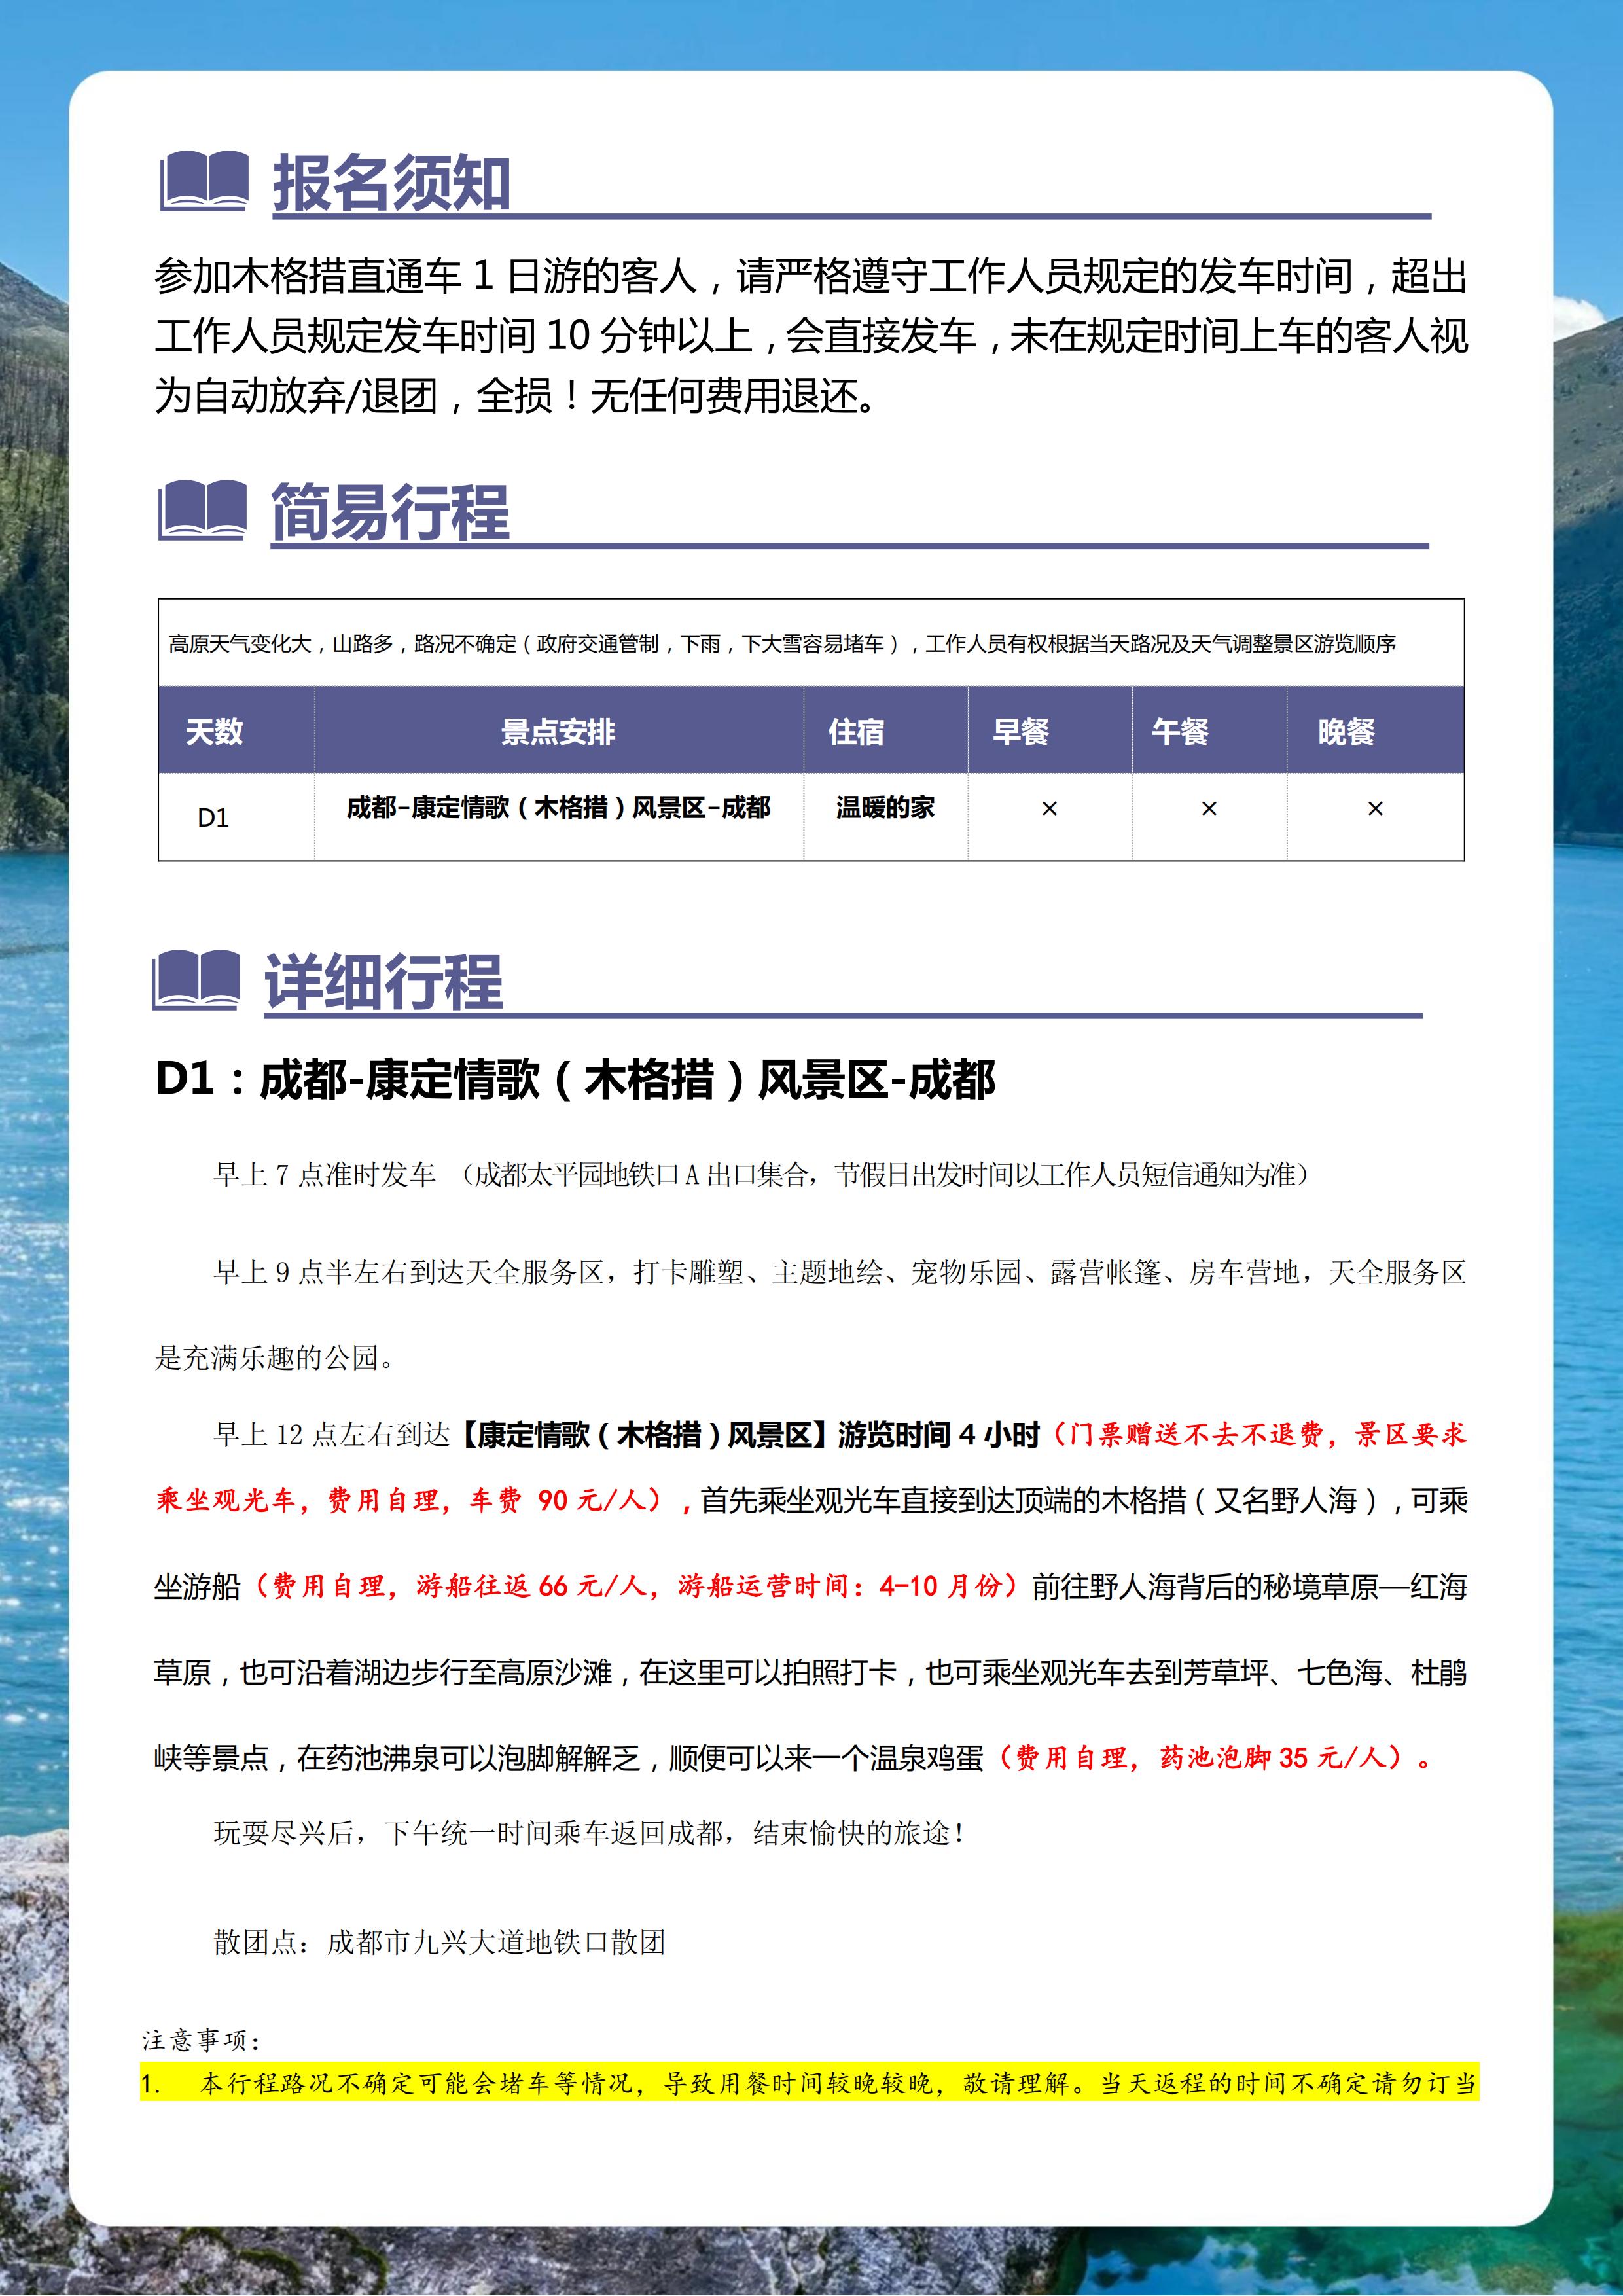Click the × mark under 晚餐
Viewport: 1623px width, 2296px height.
tap(1375, 808)
